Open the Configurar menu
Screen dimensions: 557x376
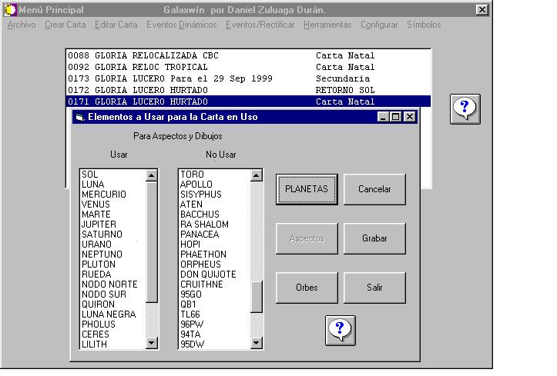[x=379, y=25]
